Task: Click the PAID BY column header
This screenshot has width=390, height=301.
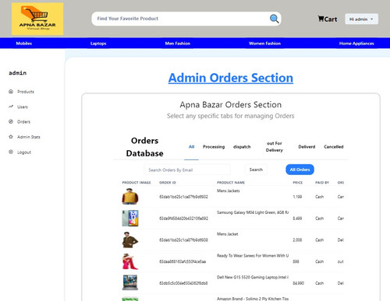Action: tap(322, 183)
